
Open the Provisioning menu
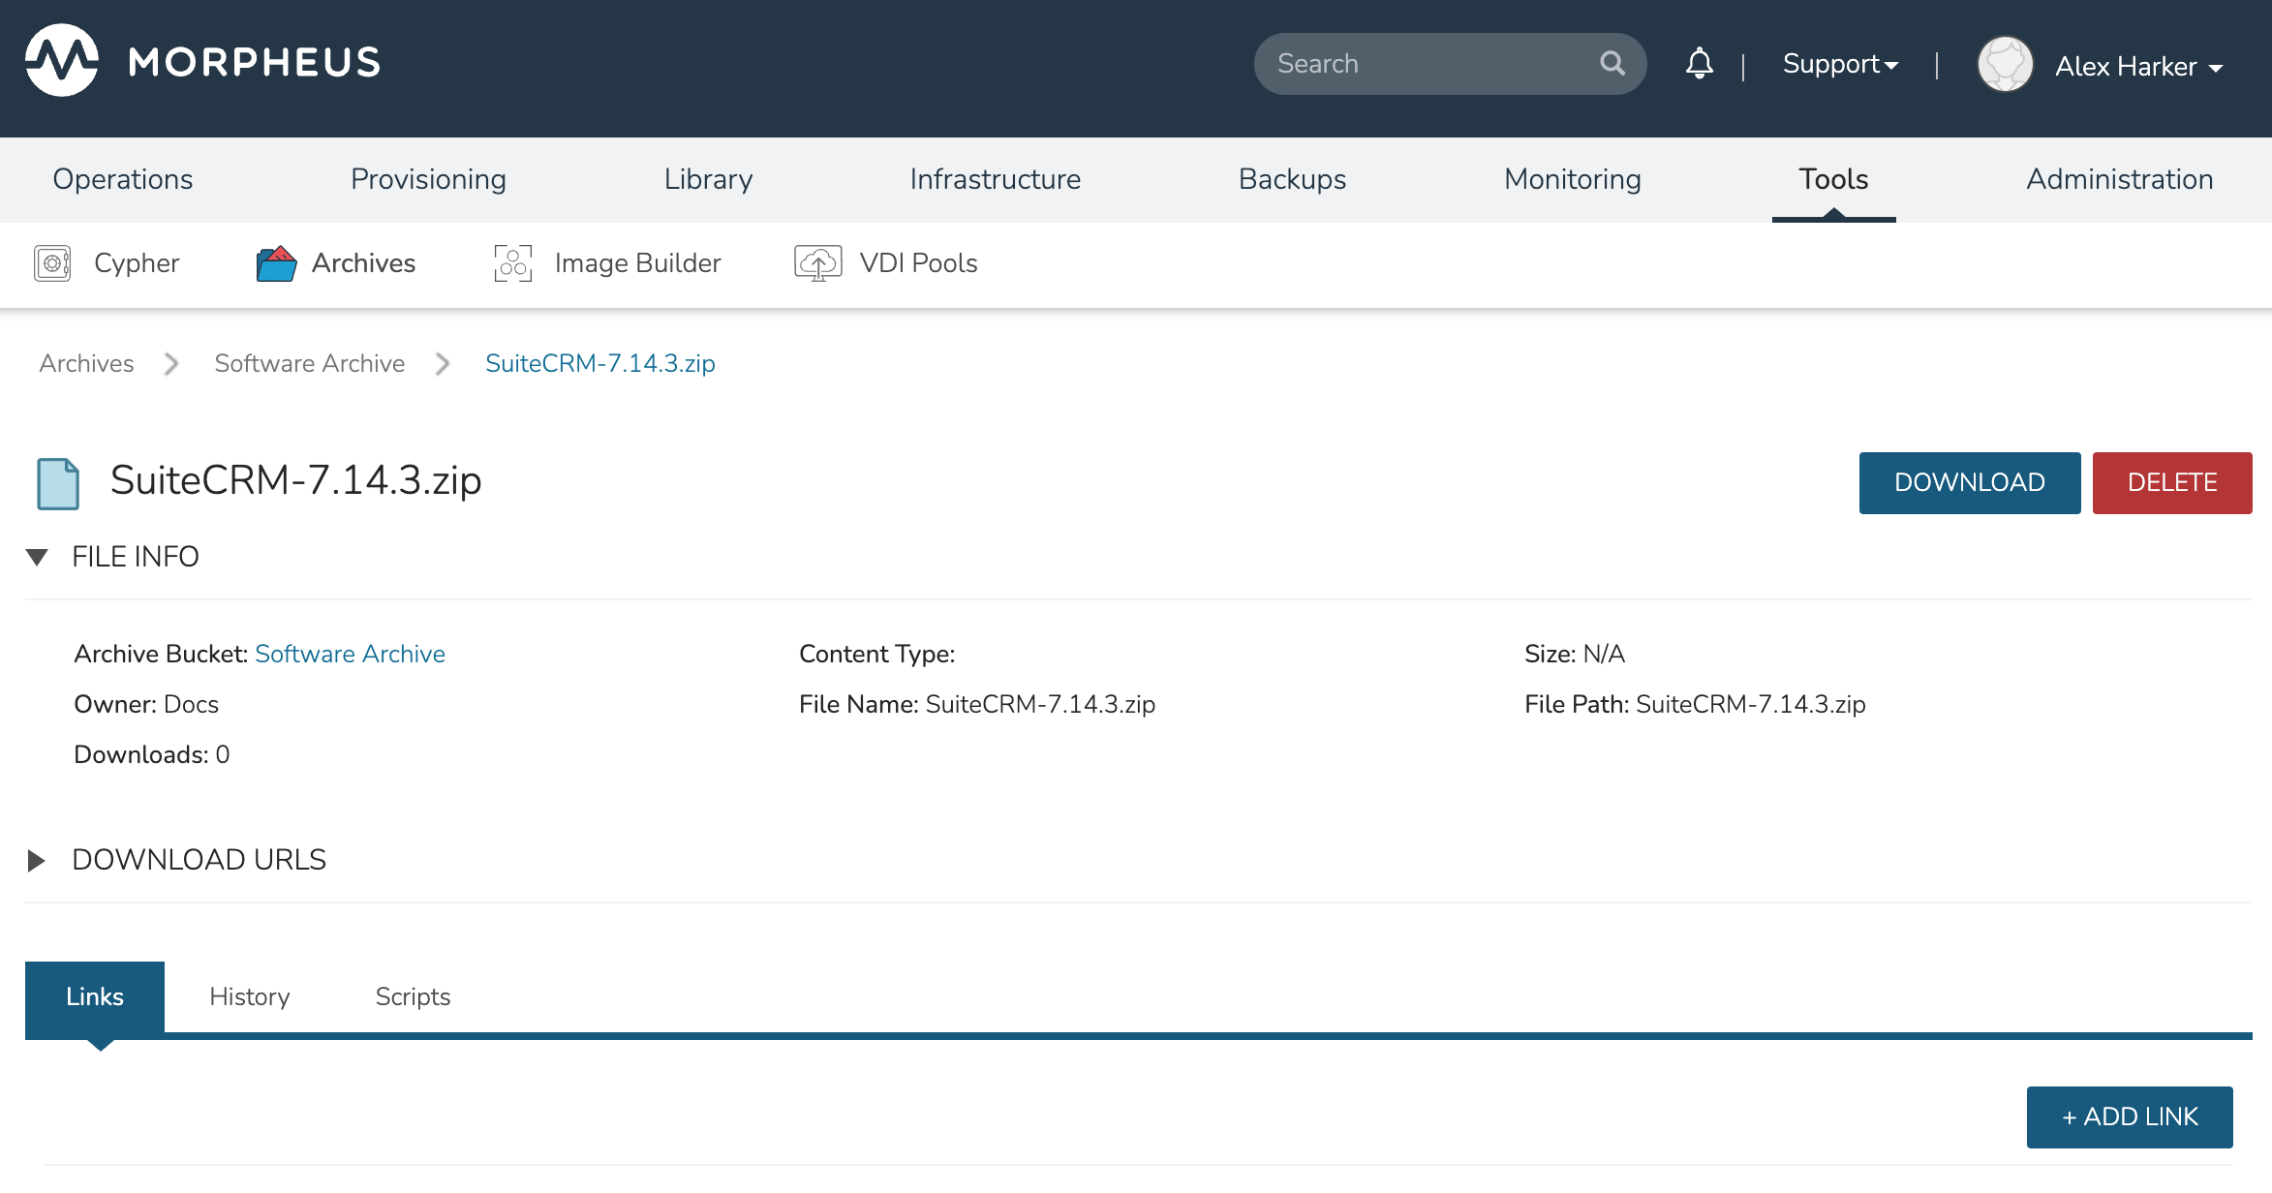428,179
